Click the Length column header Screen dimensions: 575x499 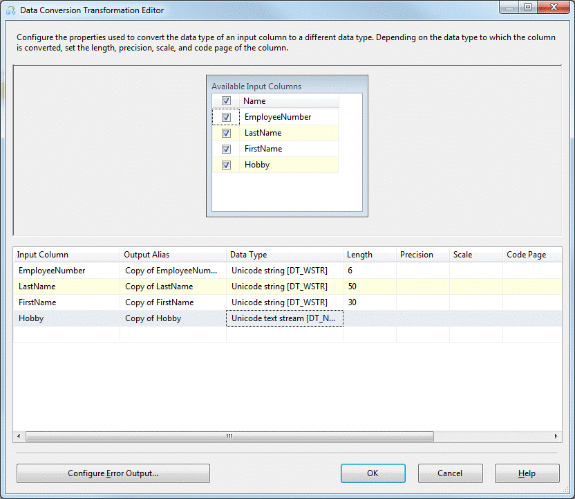click(x=370, y=255)
